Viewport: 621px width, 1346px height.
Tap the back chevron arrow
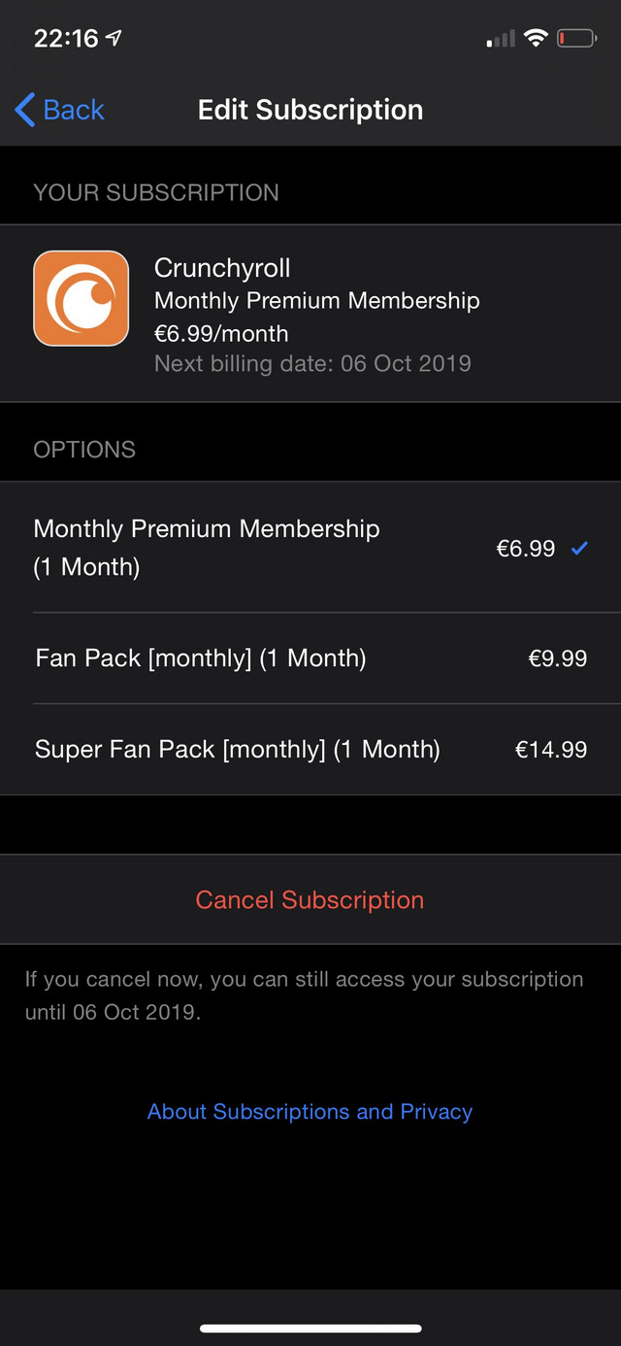pos(25,110)
